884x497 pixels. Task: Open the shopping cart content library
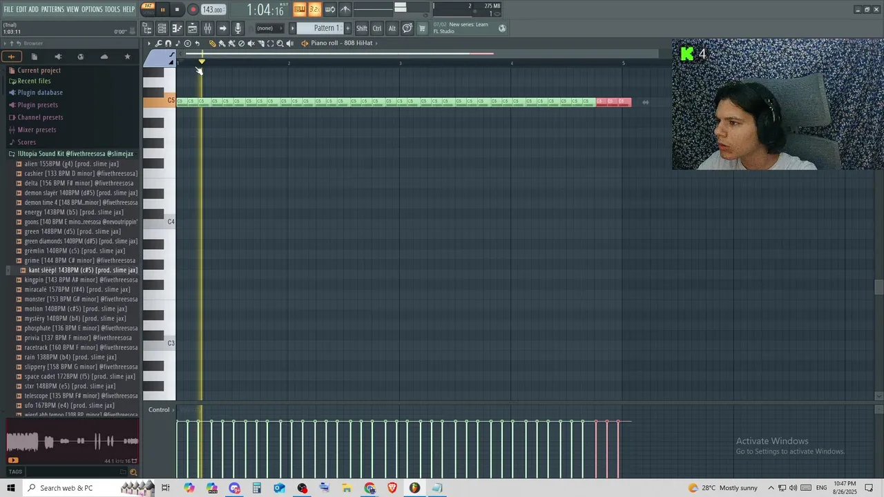point(422,28)
